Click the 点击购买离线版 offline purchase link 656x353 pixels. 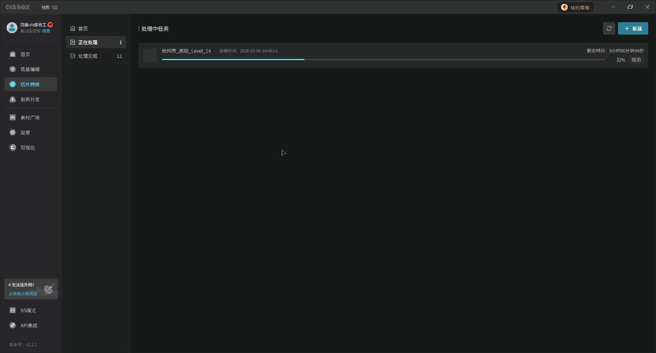point(23,293)
